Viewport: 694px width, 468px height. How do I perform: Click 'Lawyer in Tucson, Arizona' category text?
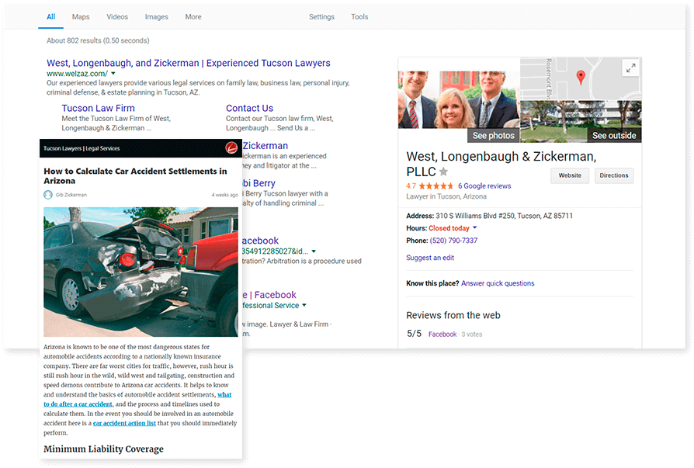[x=446, y=196]
